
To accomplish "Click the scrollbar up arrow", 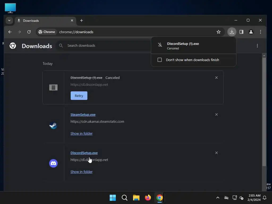I will click(x=264, y=56).
